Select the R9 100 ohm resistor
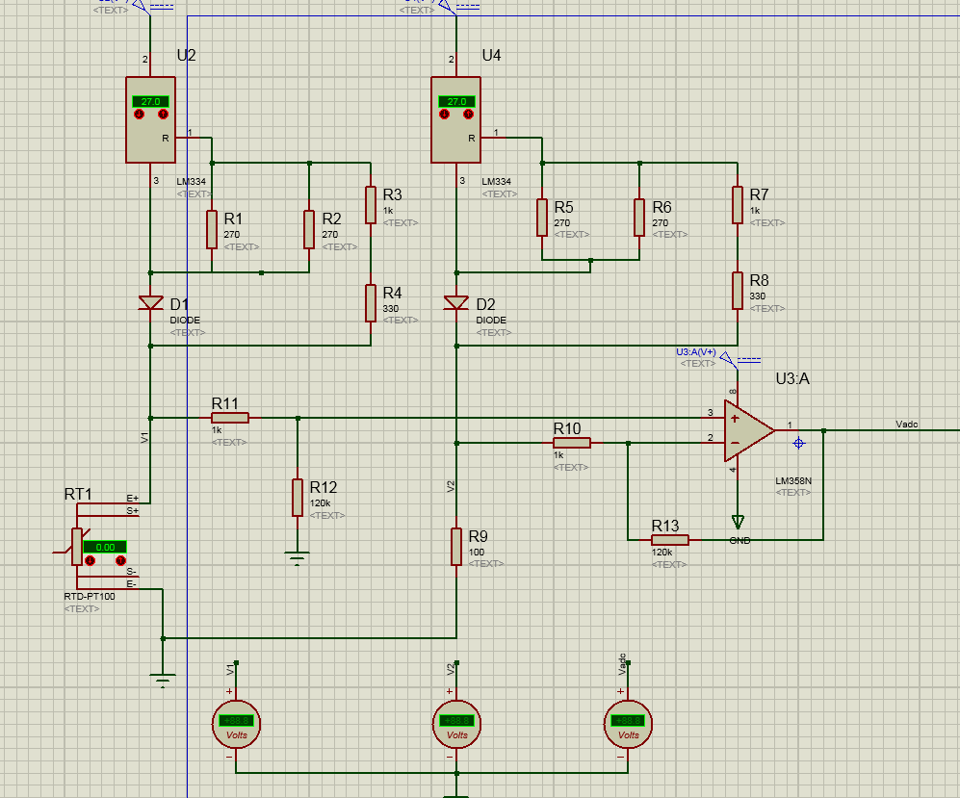 [x=456, y=547]
